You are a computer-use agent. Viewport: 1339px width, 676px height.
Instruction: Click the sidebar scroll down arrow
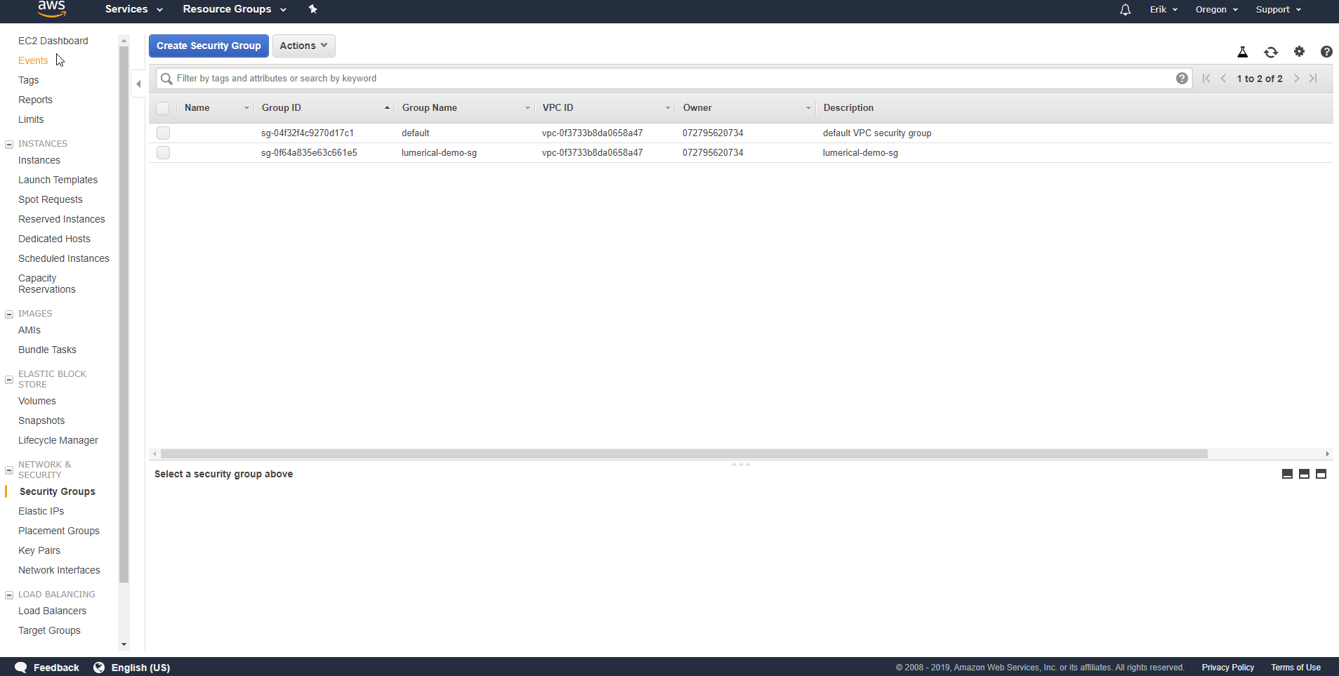click(124, 644)
